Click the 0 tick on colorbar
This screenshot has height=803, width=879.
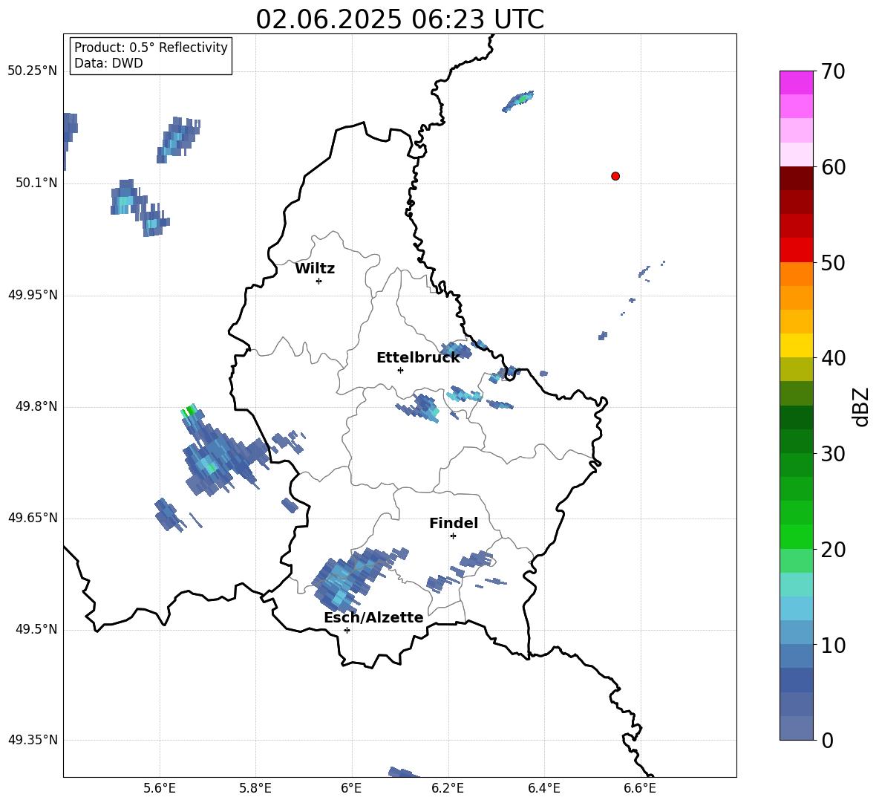click(x=827, y=740)
